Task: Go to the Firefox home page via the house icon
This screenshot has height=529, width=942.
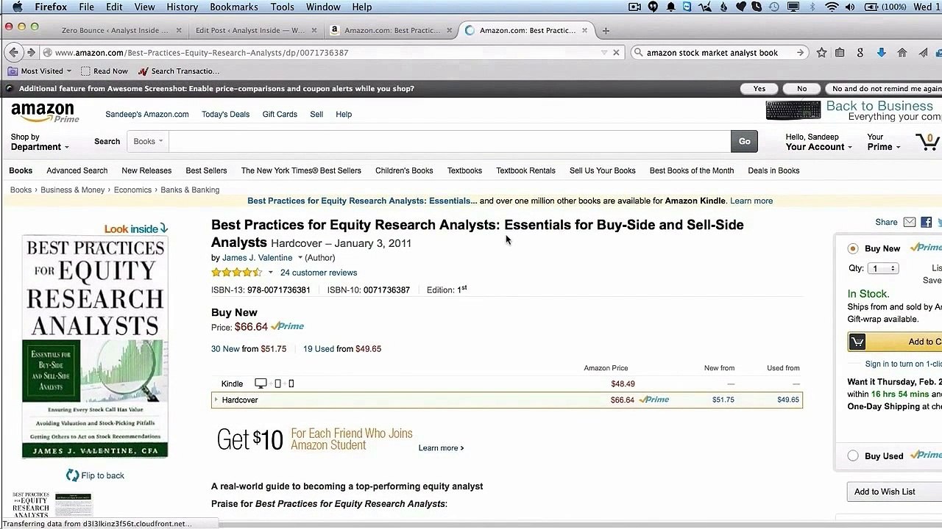Action: [x=902, y=53]
